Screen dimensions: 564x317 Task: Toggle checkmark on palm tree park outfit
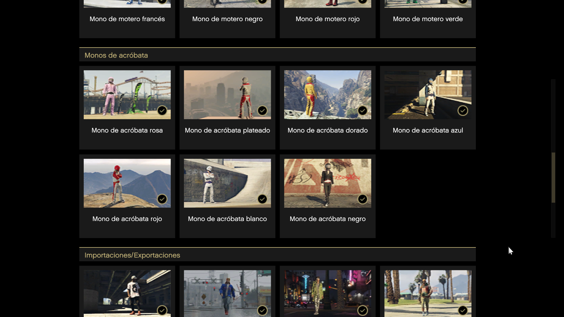(463, 310)
